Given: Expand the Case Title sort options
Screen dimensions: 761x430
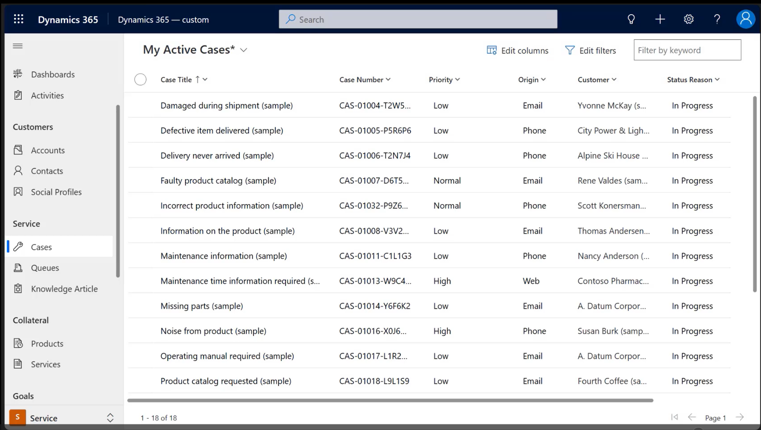Looking at the screenshot, I should (205, 79).
